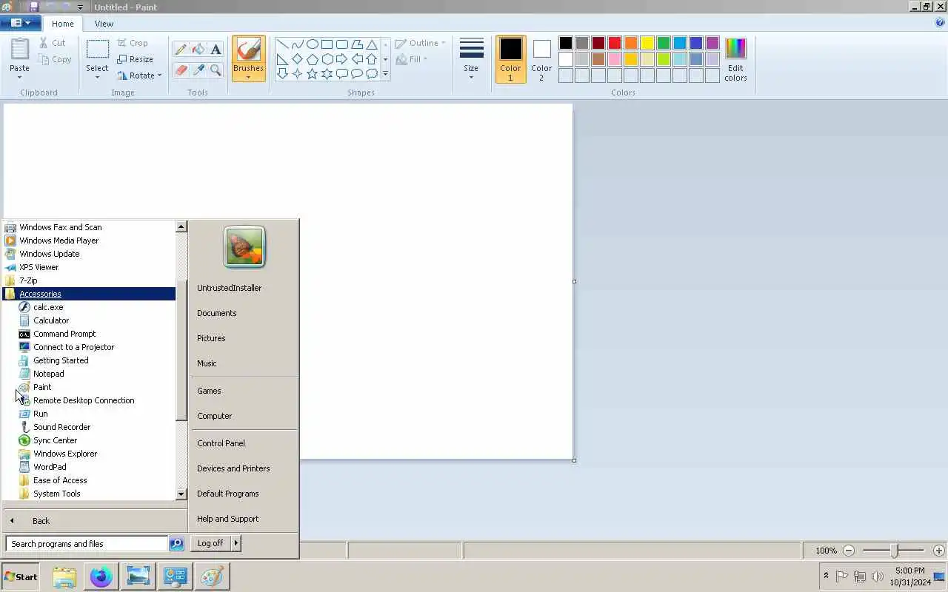Image resolution: width=948 pixels, height=592 pixels.
Task: Click the Start button
Action: coord(20,576)
